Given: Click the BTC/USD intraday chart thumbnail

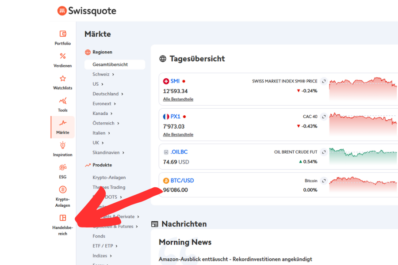Looking at the screenshot, I should tap(363, 184).
